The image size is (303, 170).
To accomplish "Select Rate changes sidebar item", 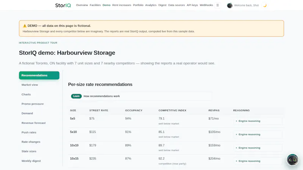I will click(x=39, y=142).
